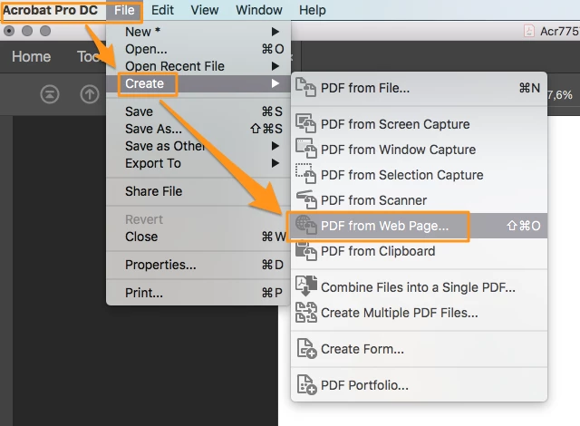Select the Save menu entry
Viewport: 580px width, 426px height.
[x=198, y=111]
